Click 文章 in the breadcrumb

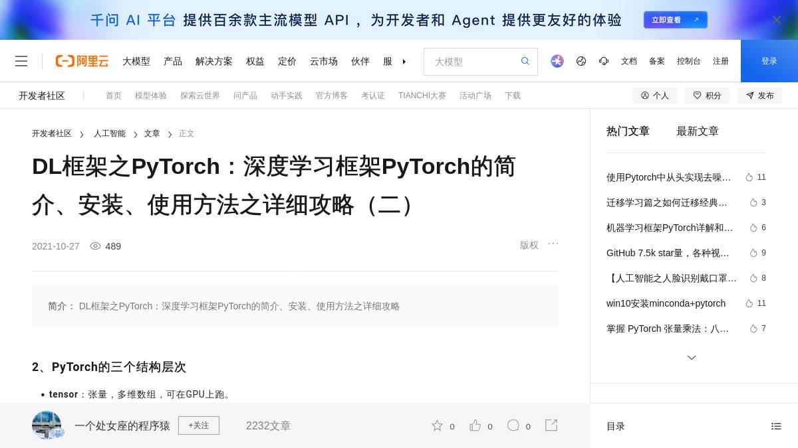pyautogui.click(x=152, y=133)
